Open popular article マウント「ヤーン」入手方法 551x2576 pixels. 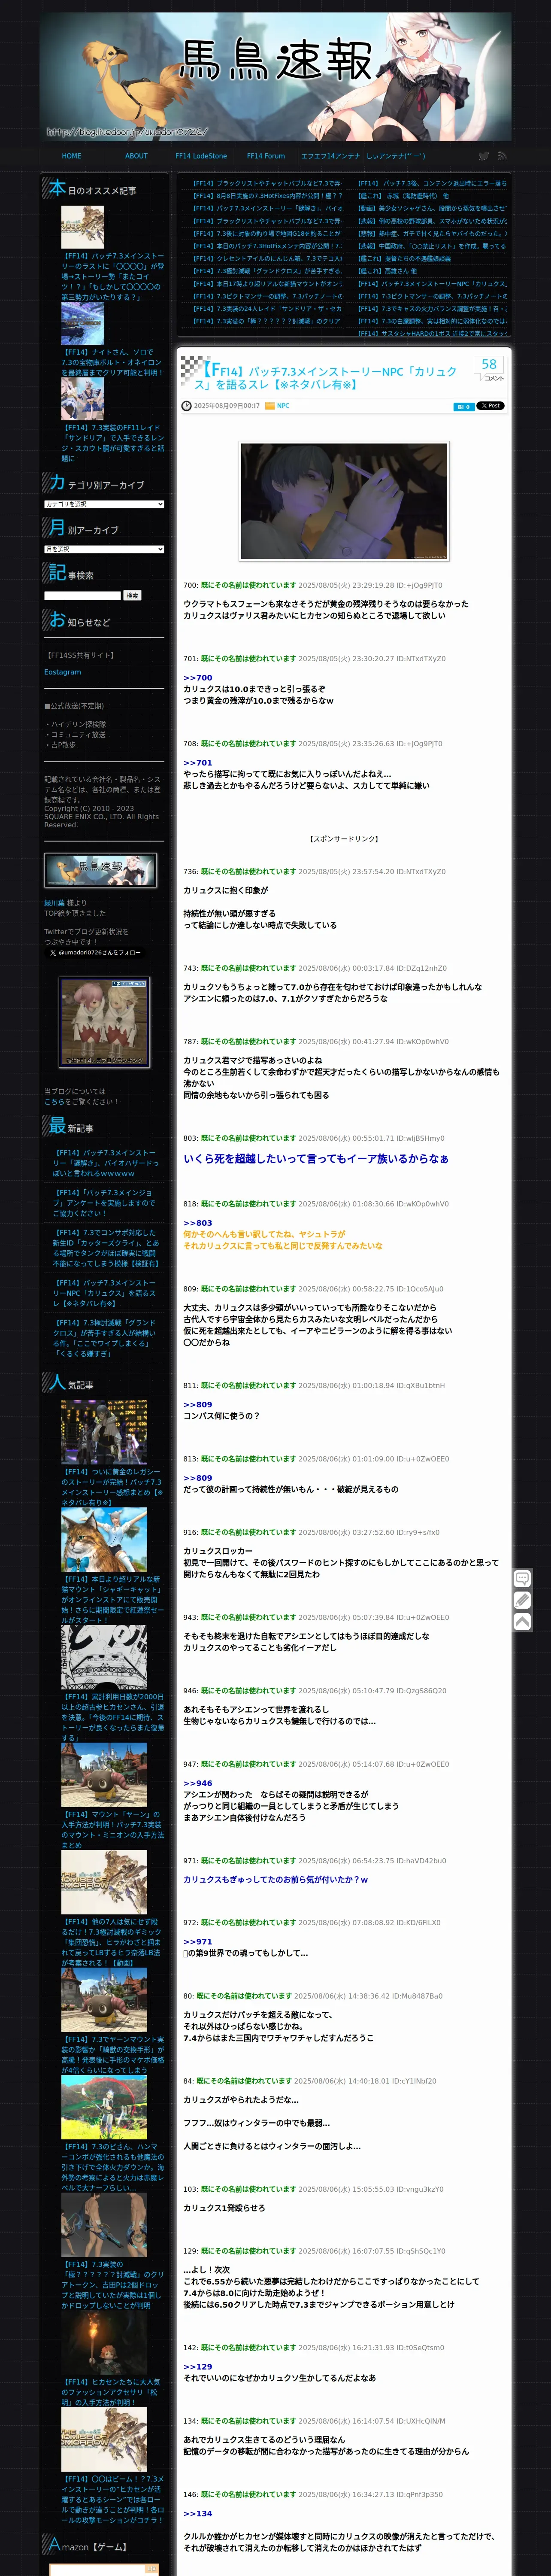pyautogui.click(x=112, y=1830)
